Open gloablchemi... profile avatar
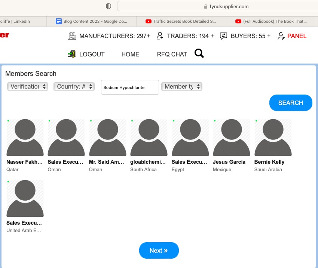 149,138
